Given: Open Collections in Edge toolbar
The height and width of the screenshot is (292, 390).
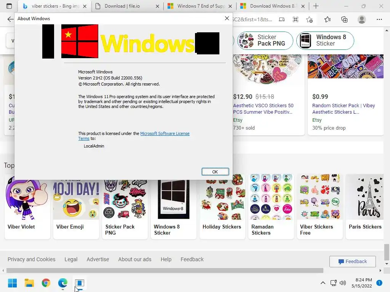Looking at the screenshot, I should [344, 19].
